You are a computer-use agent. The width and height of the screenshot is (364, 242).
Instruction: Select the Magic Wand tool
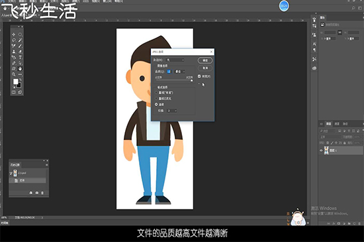tap(21, 40)
